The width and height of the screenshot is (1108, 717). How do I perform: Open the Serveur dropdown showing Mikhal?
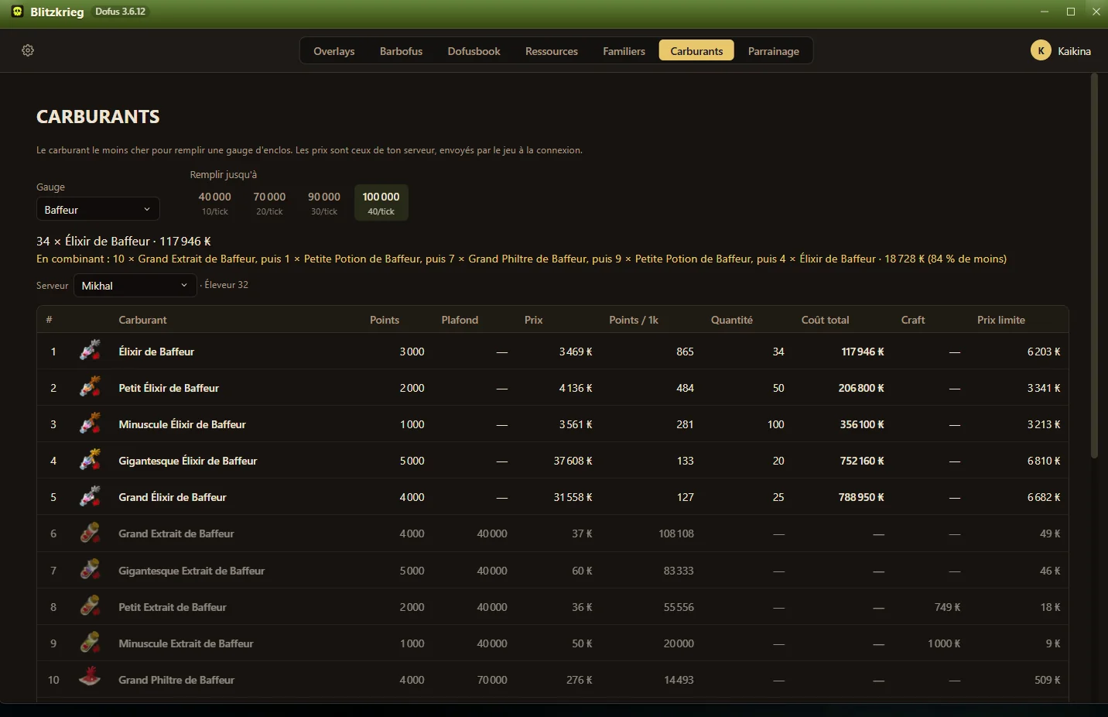135,285
